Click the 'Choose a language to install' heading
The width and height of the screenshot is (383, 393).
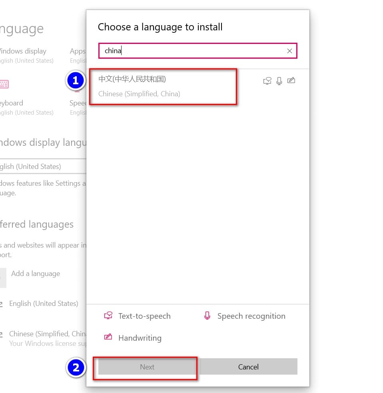tap(160, 27)
